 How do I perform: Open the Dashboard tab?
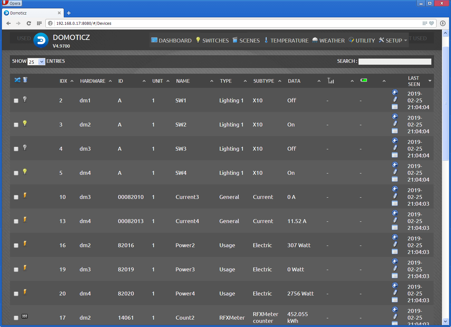171,40
